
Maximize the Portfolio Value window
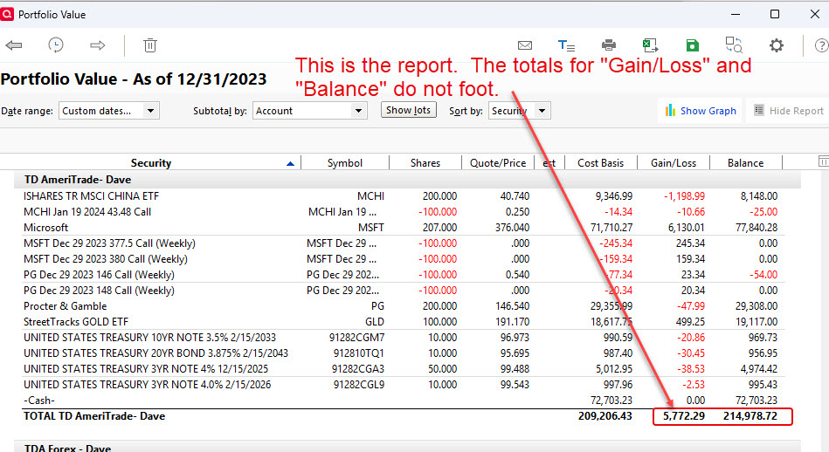tap(775, 14)
